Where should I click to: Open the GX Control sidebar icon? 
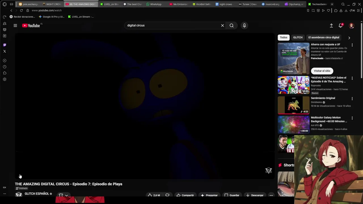(5, 187)
